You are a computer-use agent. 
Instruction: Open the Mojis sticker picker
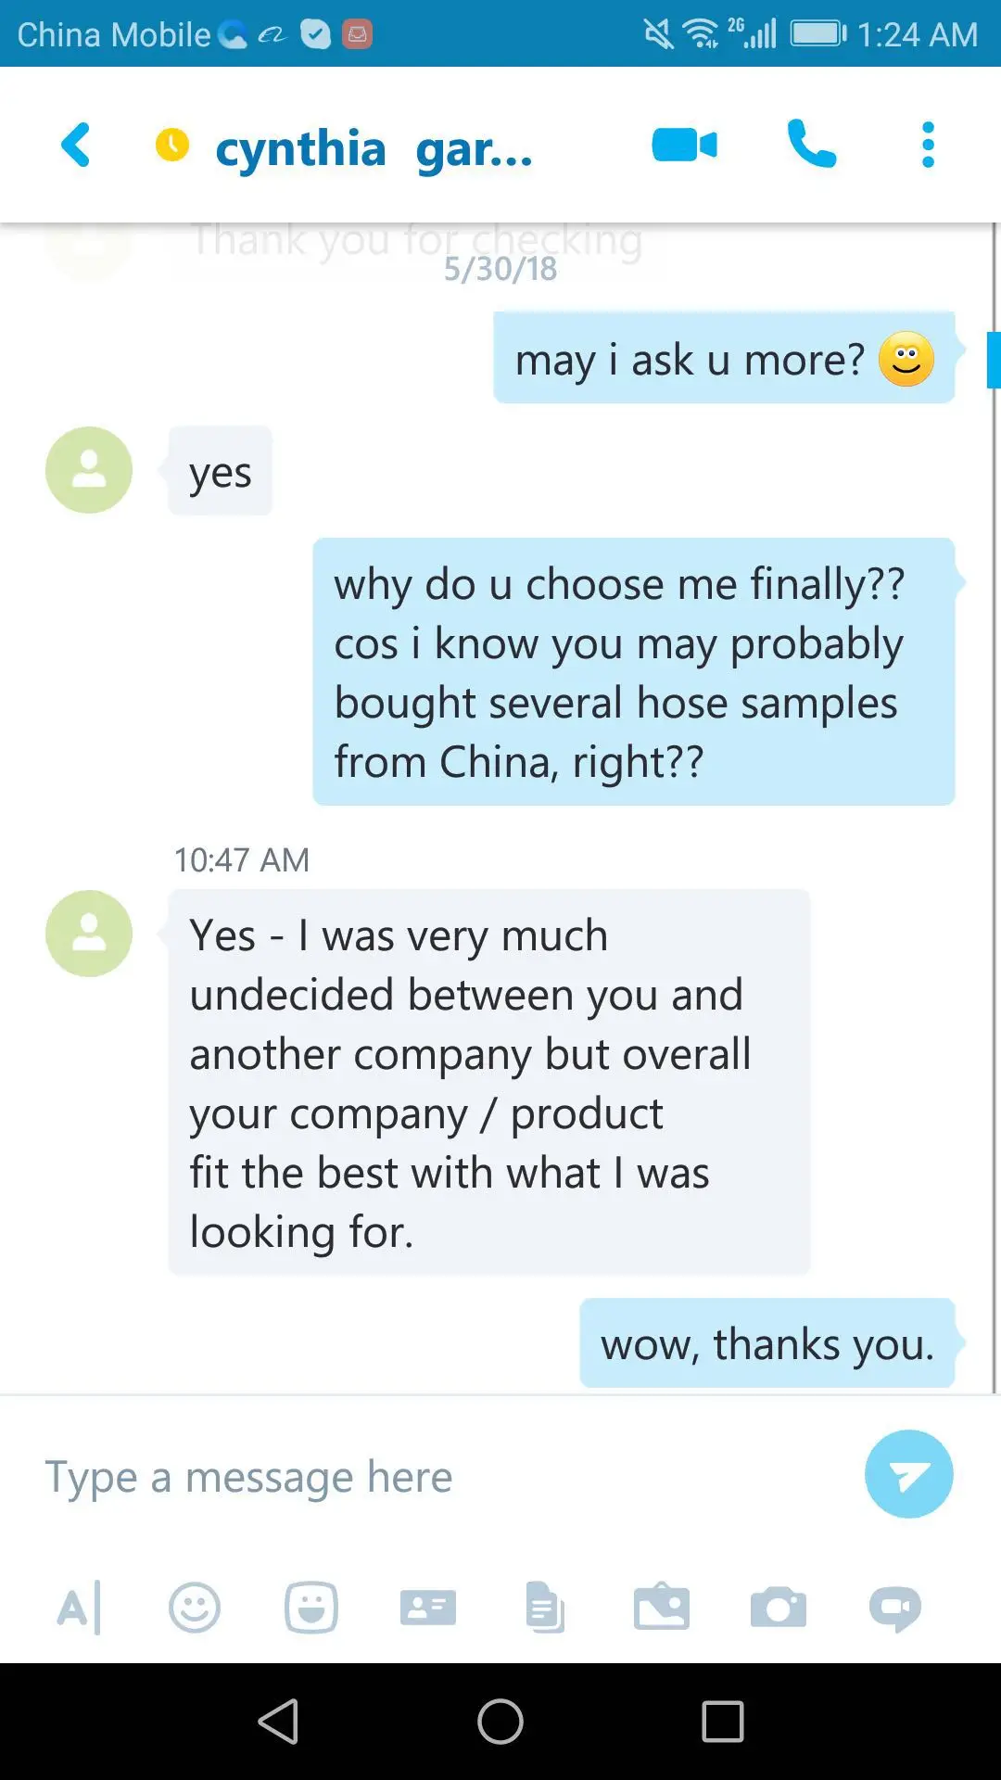click(311, 1608)
